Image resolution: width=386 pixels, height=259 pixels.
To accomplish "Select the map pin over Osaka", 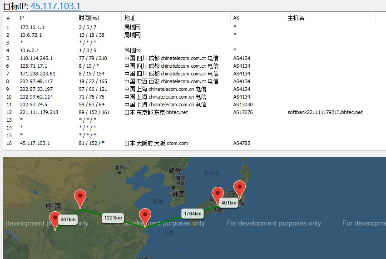I will click(218, 196).
